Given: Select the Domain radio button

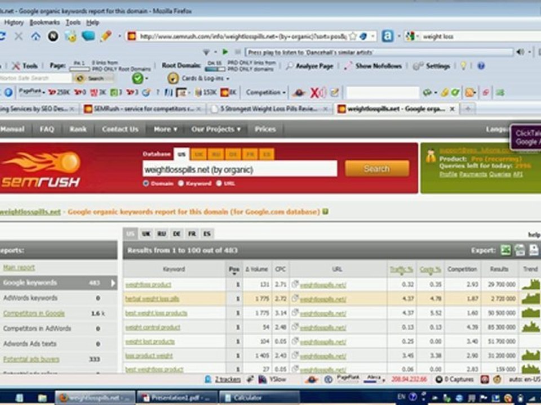Looking at the screenshot, I should click(x=146, y=183).
